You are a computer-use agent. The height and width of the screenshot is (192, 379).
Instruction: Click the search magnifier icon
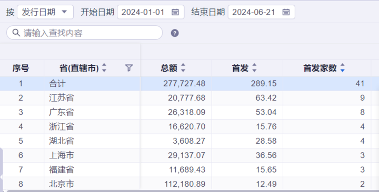point(16,33)
